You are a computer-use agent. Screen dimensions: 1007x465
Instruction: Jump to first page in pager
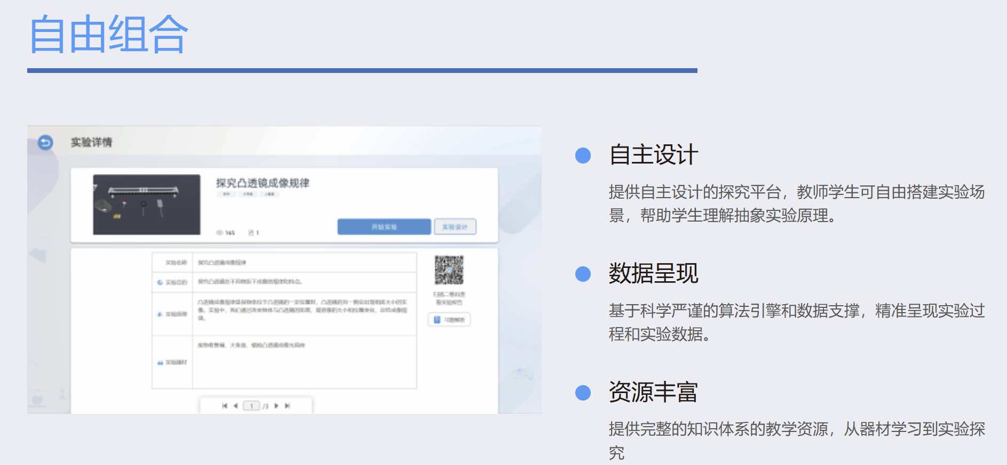(225, 406)
